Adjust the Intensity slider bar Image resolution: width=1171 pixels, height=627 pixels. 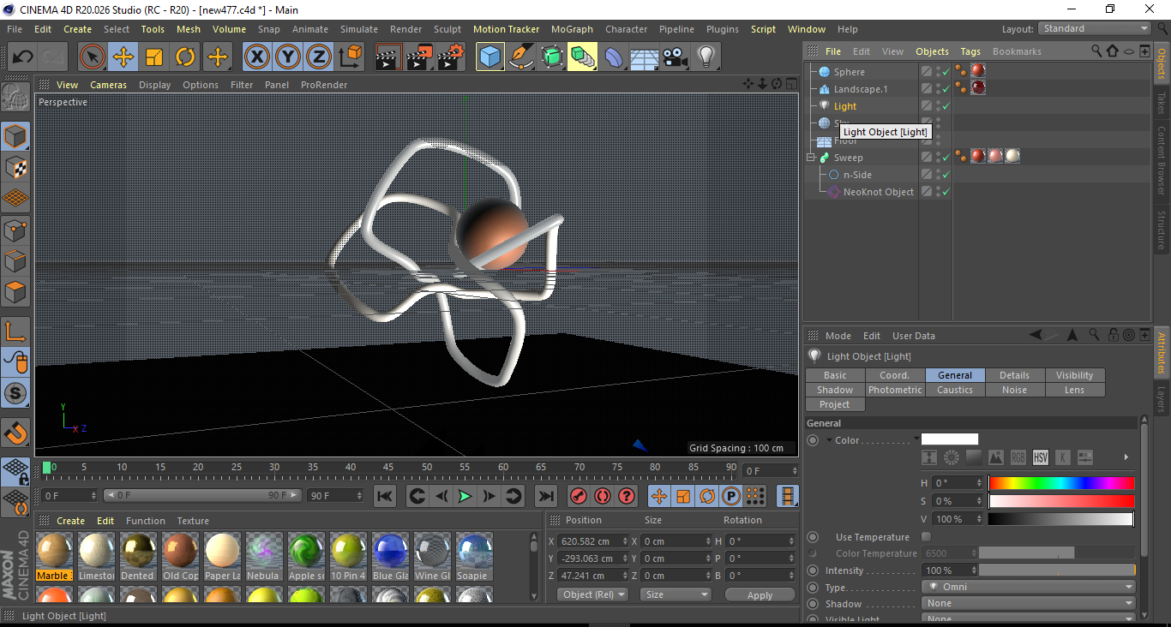tap(1057, 570)
